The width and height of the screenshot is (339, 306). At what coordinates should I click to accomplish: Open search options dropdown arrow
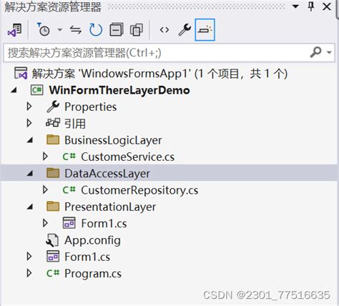(329, 52)
